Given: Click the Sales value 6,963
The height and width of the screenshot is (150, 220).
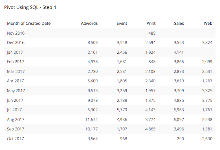Looking at the screenshot, I should pos(179,110).
